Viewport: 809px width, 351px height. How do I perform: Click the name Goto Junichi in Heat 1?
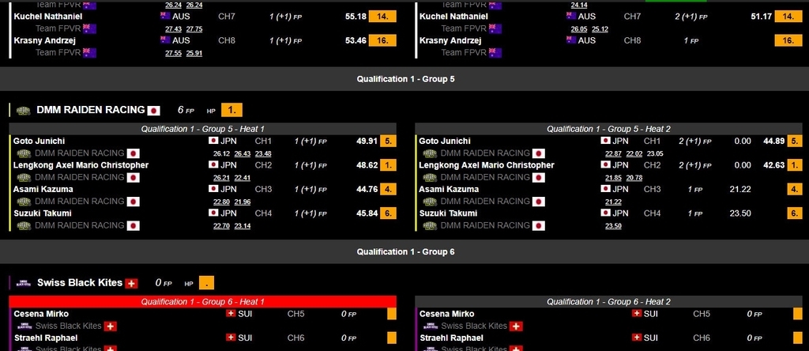[x=40, y=141]
